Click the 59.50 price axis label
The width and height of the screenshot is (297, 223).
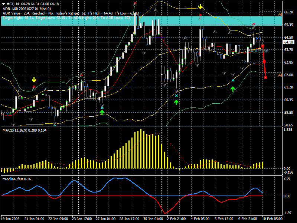click(289, 113)
